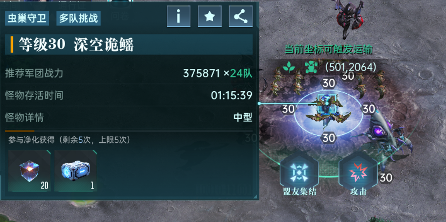This screenshot has height=222, width=446.
Task: Share the monster location via share icon
Action: 240,17
